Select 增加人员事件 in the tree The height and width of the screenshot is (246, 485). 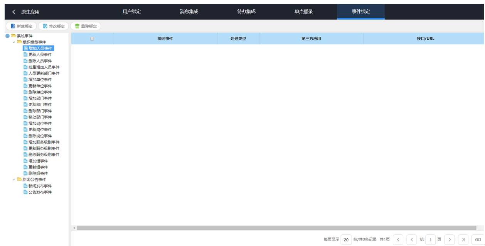coord(38,48)
